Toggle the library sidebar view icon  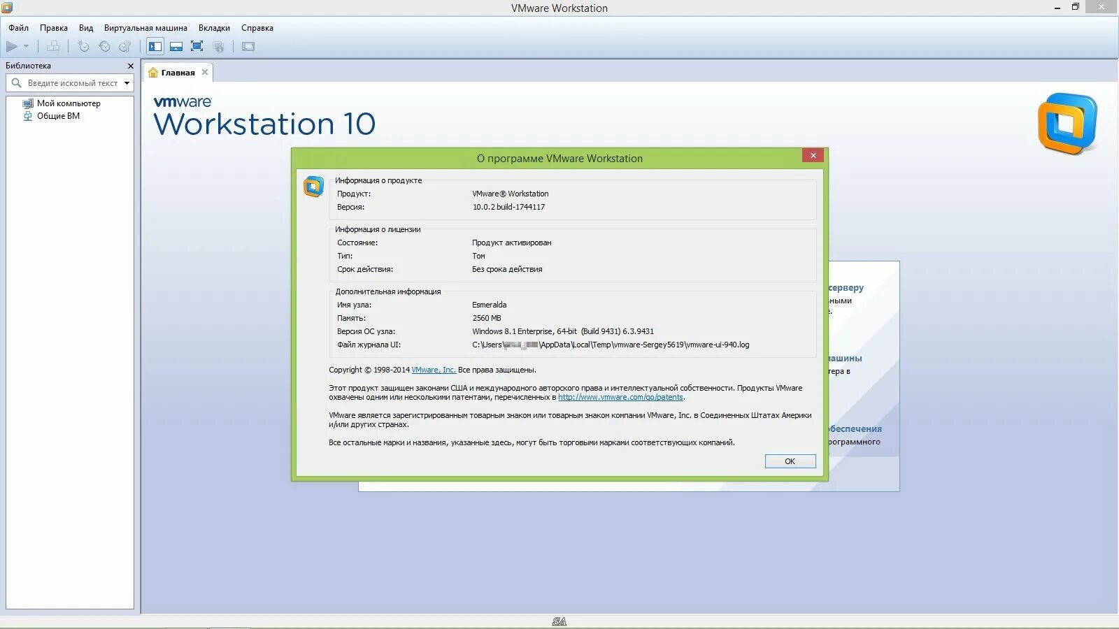click(x=155, y=47)
